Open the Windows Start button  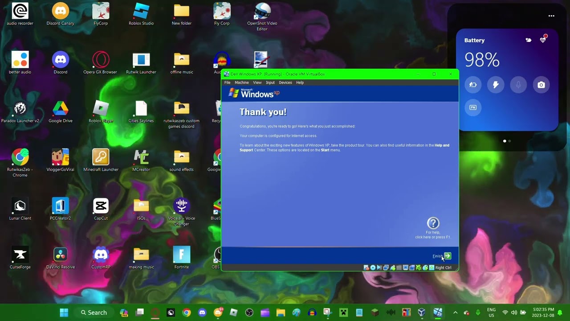[64, 313]
